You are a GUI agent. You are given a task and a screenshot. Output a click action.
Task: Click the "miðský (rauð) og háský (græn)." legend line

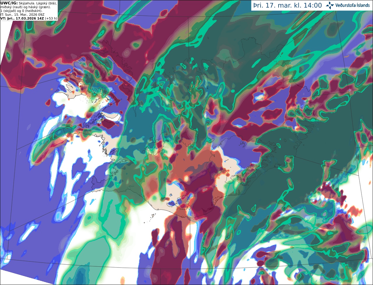[x=25, y=7]
